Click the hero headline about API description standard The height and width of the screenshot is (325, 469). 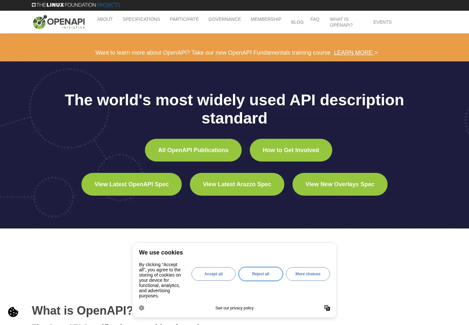click(234, 109)
